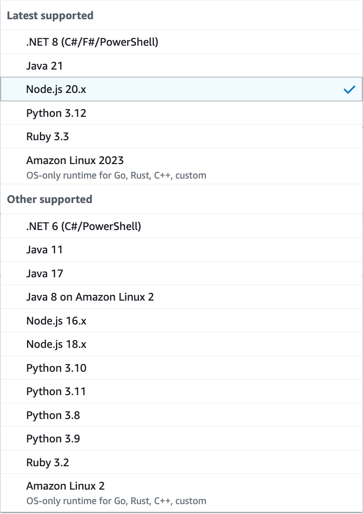Image resolution: width=363 pixels, height=514 pixels.
Task: Choose Java 11 runtime
Action: (181, 249)
